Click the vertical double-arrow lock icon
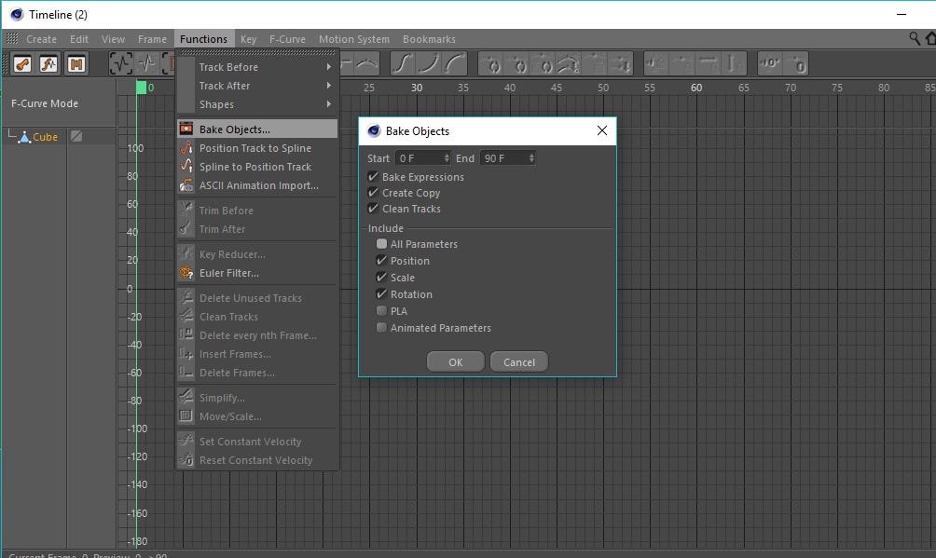The width and height of the screenshot is (936, 558). pos(734,64)
